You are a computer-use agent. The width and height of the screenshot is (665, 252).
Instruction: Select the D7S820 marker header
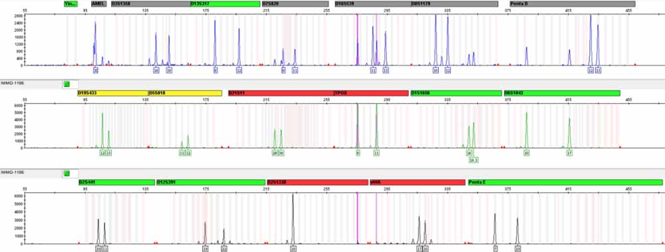[295, 4]
